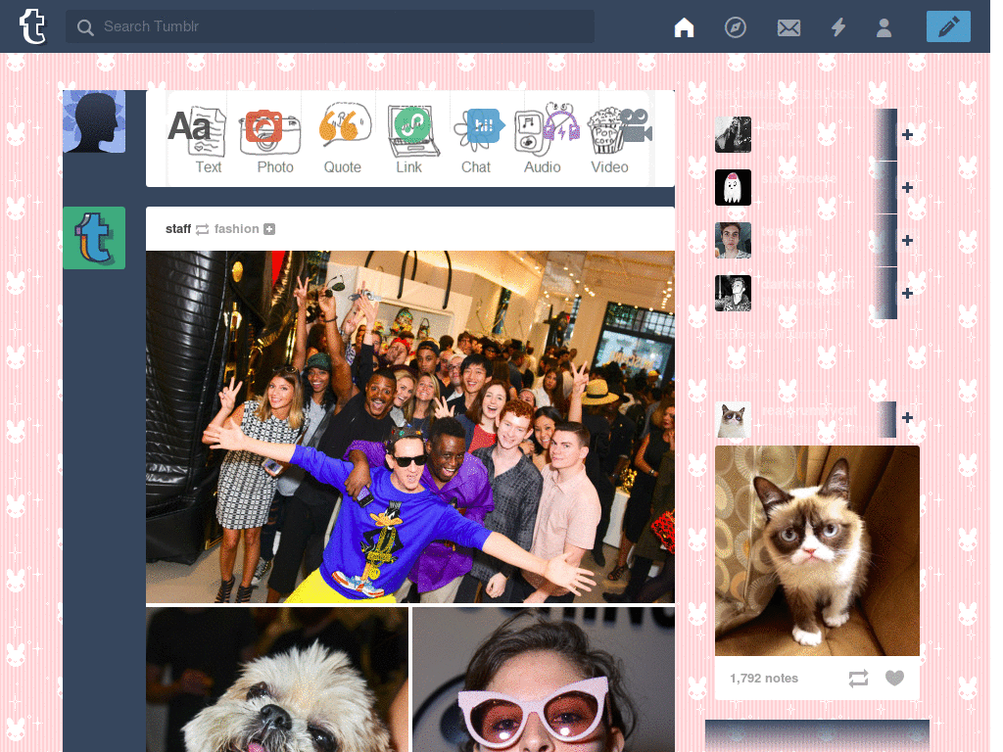The width and height of the screenshot is (1003, 752).
Task: Open the fourth recommended blog avatar
Action: [x=733, y=293]
